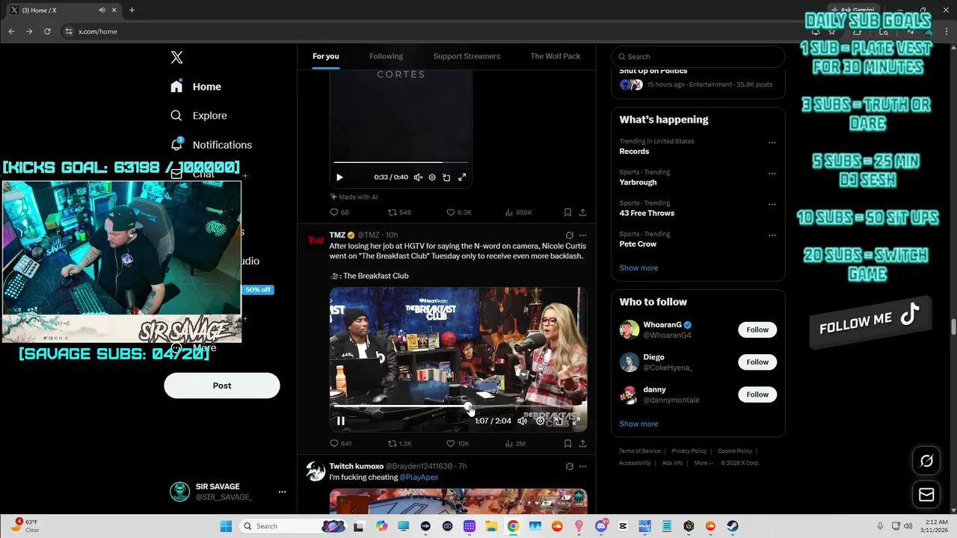This screenshot has height=538, width=957.
Task: Click the Breakfast Club video seek handle
Action: tap(469, 406)
